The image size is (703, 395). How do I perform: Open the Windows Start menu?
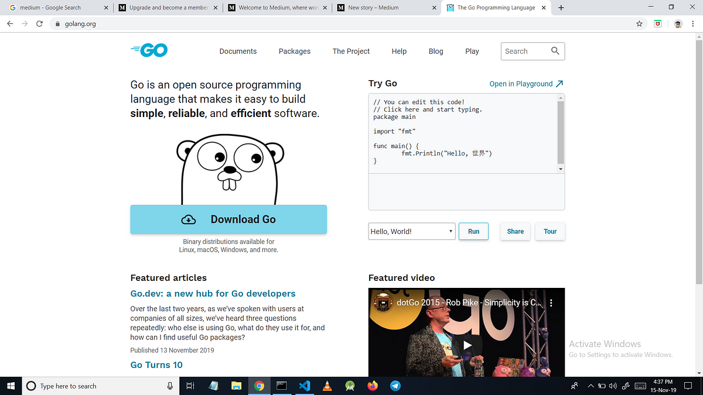[x=11, y=386]
